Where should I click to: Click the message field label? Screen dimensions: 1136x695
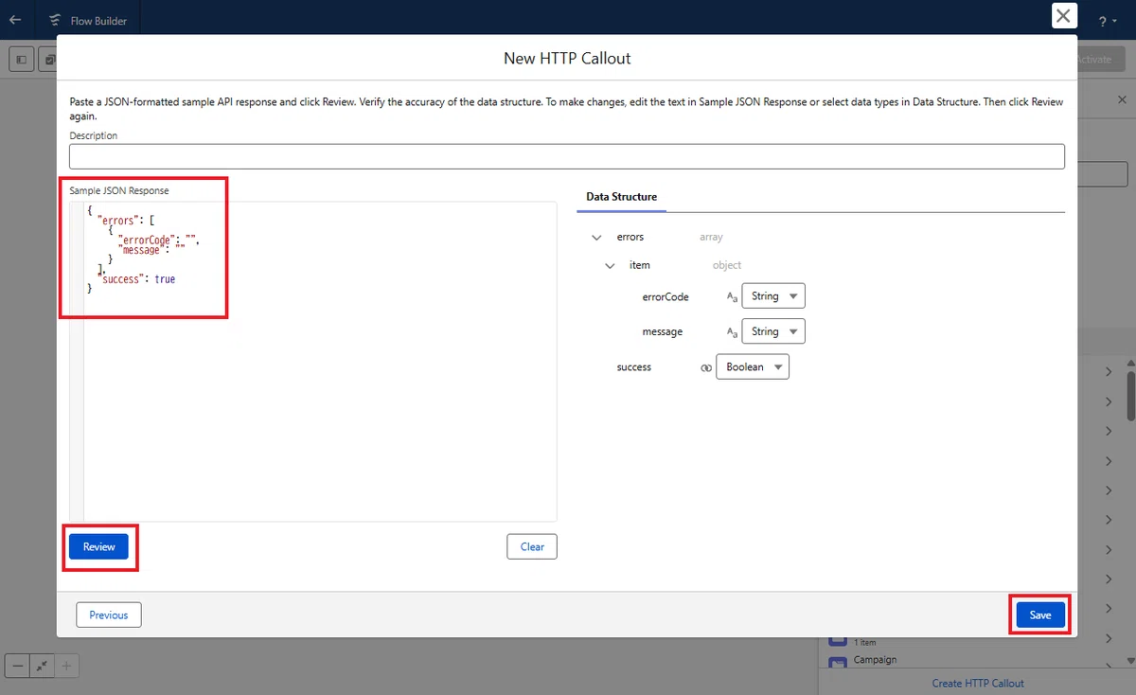click(663, 332)
